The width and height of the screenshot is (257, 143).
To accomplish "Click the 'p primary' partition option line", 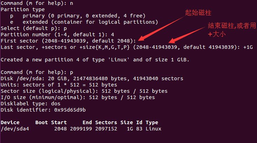I will pos(78,16).
